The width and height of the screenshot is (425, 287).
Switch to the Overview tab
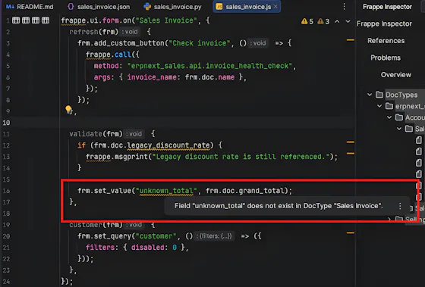(x=395, y=75)
